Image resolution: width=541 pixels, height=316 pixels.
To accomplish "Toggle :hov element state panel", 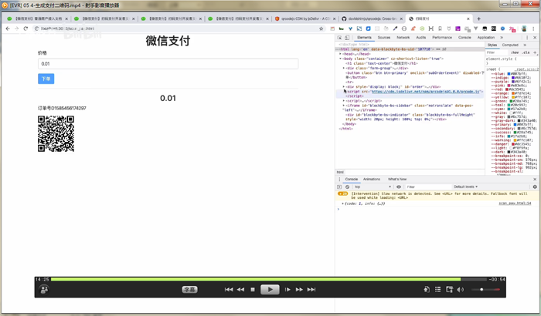I will click(x=515, y=52).
